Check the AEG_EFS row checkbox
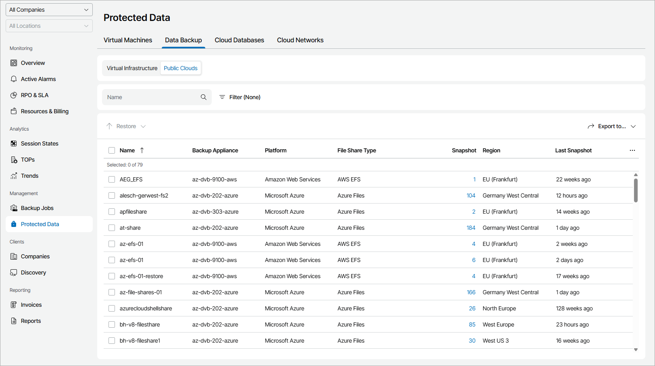Viewport: 655px width, 366px height. coord(112,179)
